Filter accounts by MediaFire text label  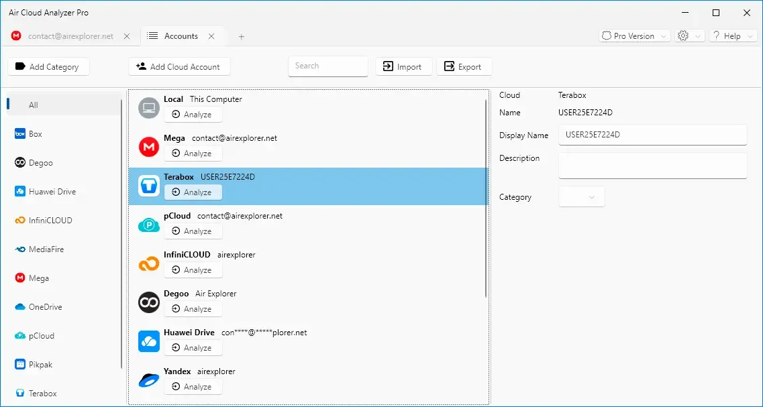[x=46, y=249]
